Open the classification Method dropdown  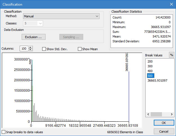pos(61,17)
